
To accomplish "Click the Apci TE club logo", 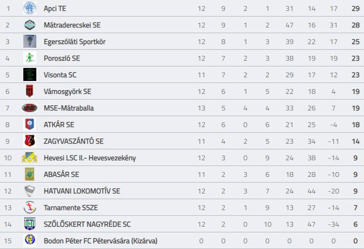I will point(30,8).
